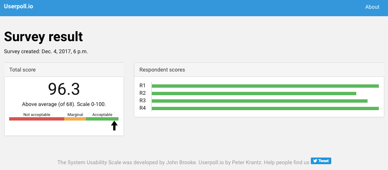The height and width of the screenshot is (170, 388).
Task: Click the survey created date text
Action: click(46, 52)
